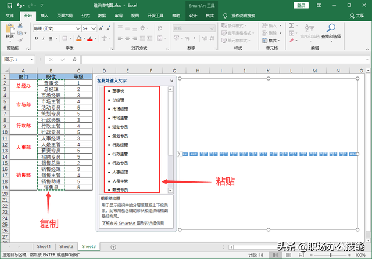
Task: Open the Name Box dropdown arrow
Action: pos(31,59)
